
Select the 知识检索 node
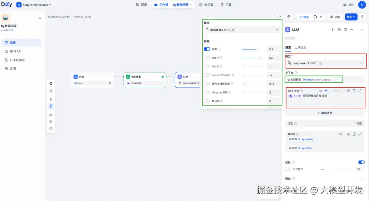coord(145,80)
